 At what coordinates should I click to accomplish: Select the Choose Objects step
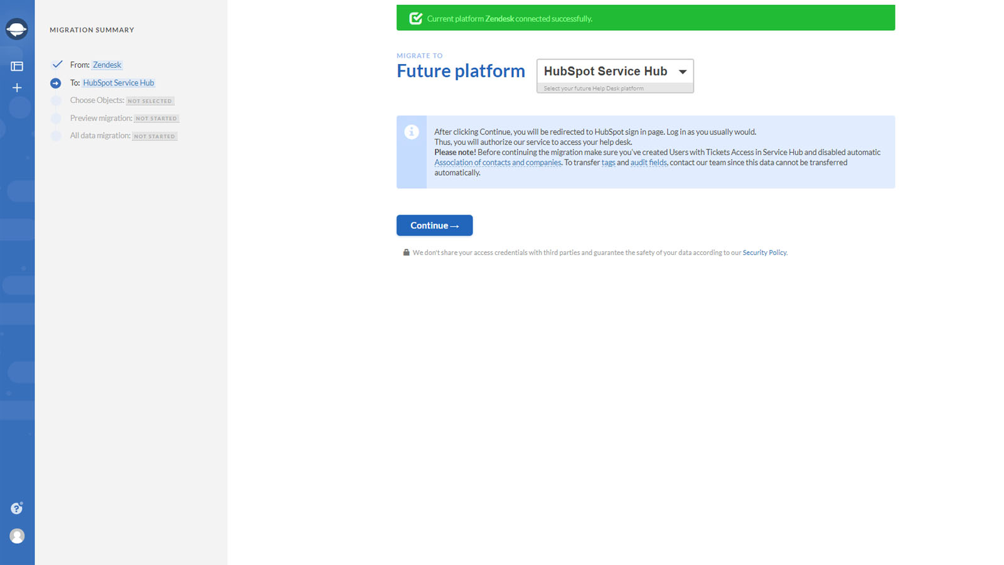(97, 100)
